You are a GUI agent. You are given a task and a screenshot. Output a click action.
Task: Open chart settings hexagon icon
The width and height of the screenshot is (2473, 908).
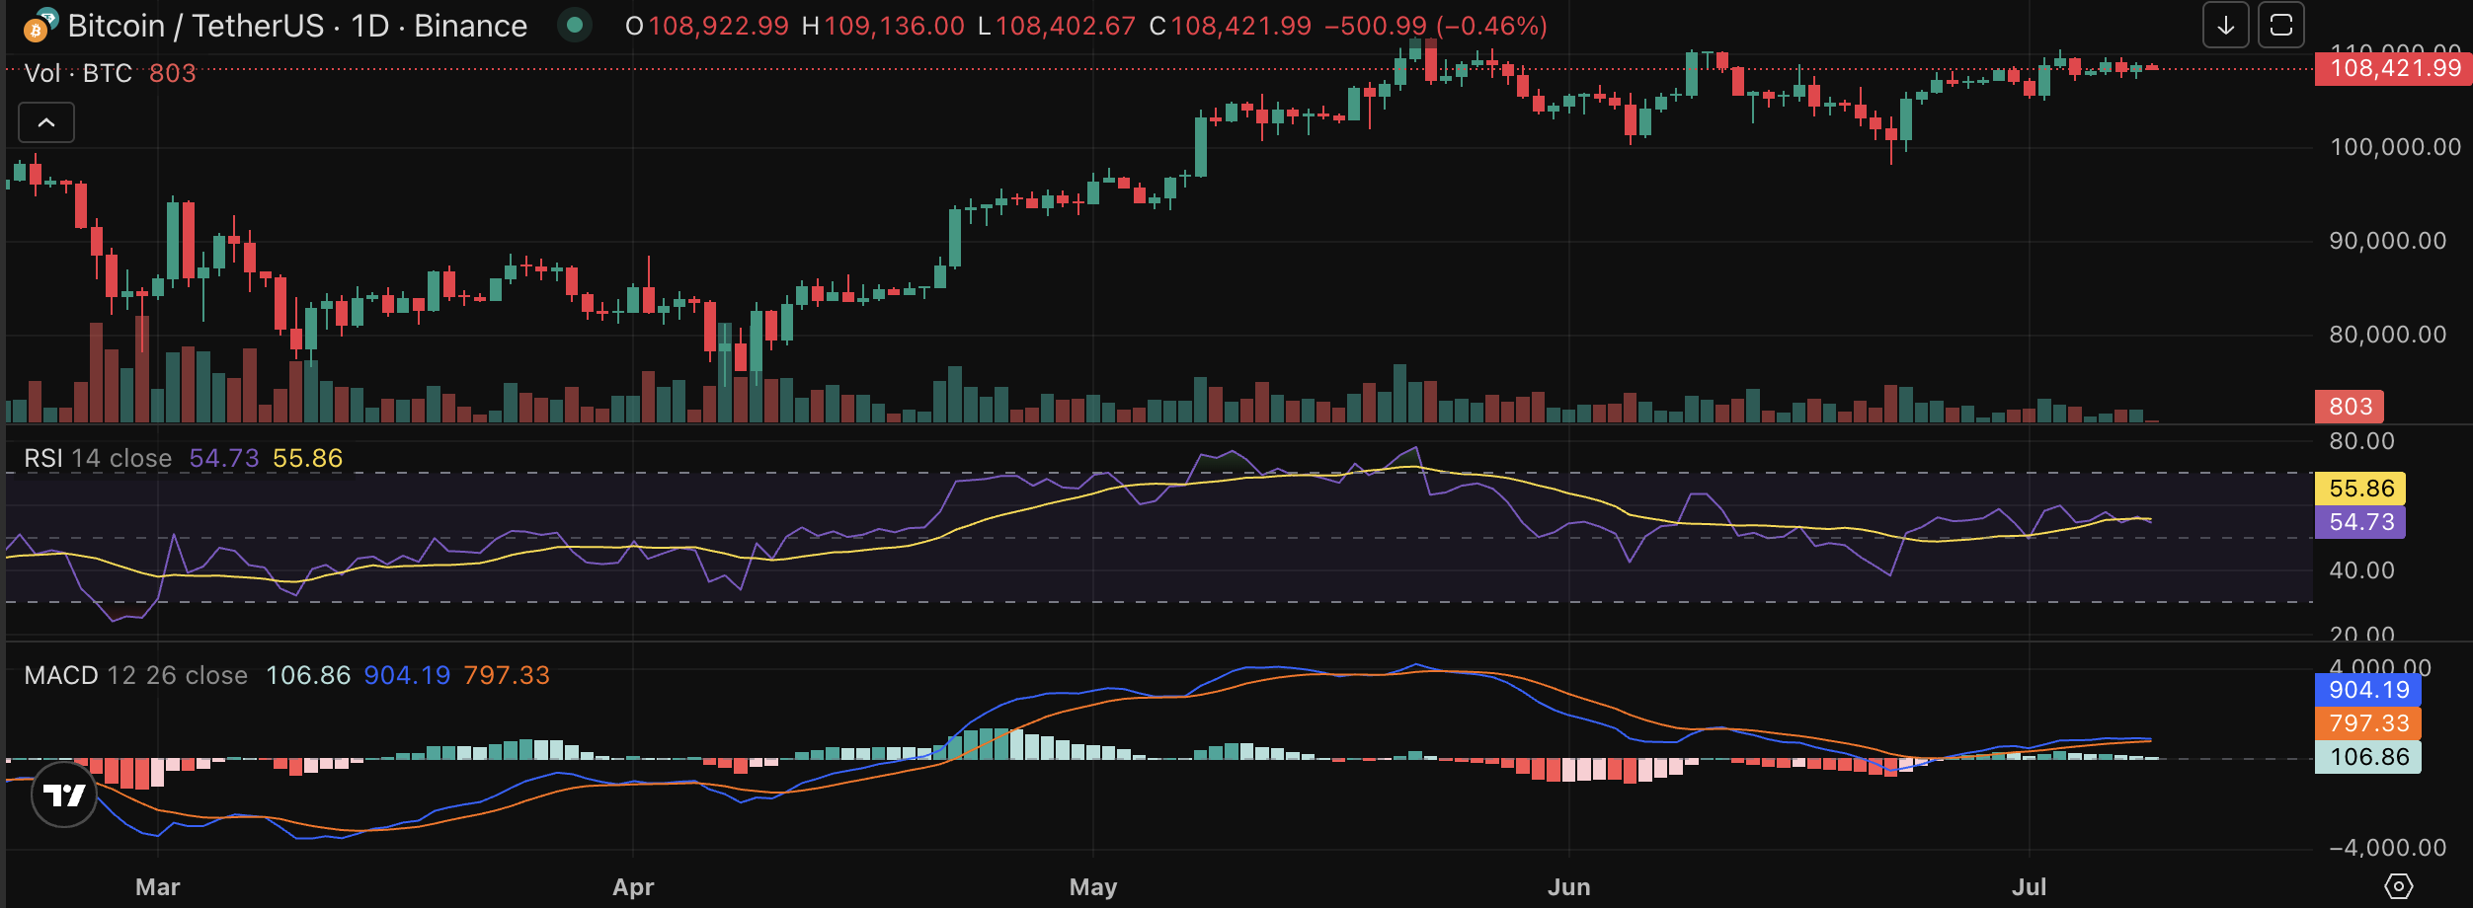(2399, 886)
